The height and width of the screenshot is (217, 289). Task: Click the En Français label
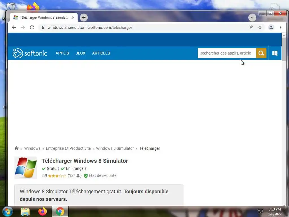tap(76, 168)
